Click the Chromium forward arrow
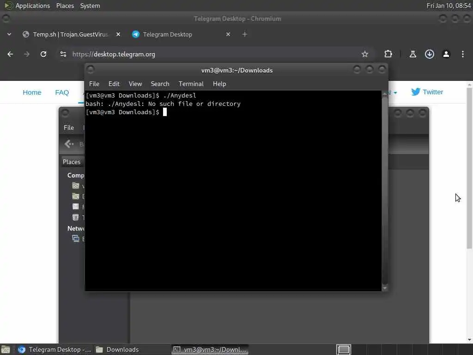The width and height of the screenshot is (473, 355). point(26,54)
